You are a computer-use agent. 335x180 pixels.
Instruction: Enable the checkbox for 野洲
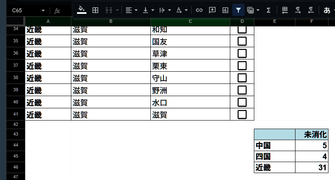242,90
